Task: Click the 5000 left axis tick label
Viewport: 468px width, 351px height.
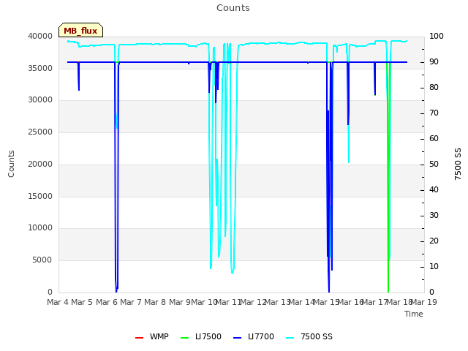Action: [x=42, y=260]
